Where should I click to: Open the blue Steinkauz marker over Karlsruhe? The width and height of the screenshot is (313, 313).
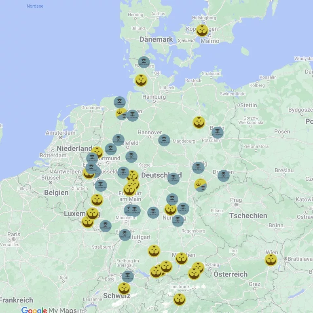(125, 235)
